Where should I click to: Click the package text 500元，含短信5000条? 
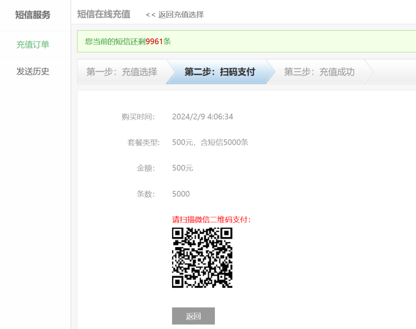[210, 142]
